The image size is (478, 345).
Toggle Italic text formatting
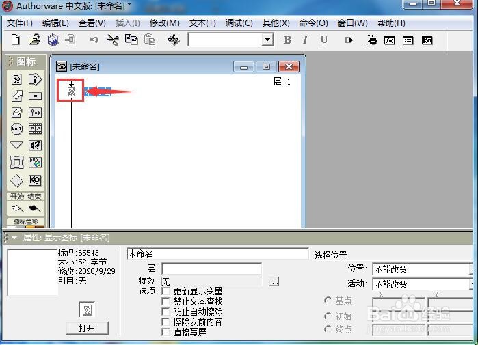click(x=305, y=40)
